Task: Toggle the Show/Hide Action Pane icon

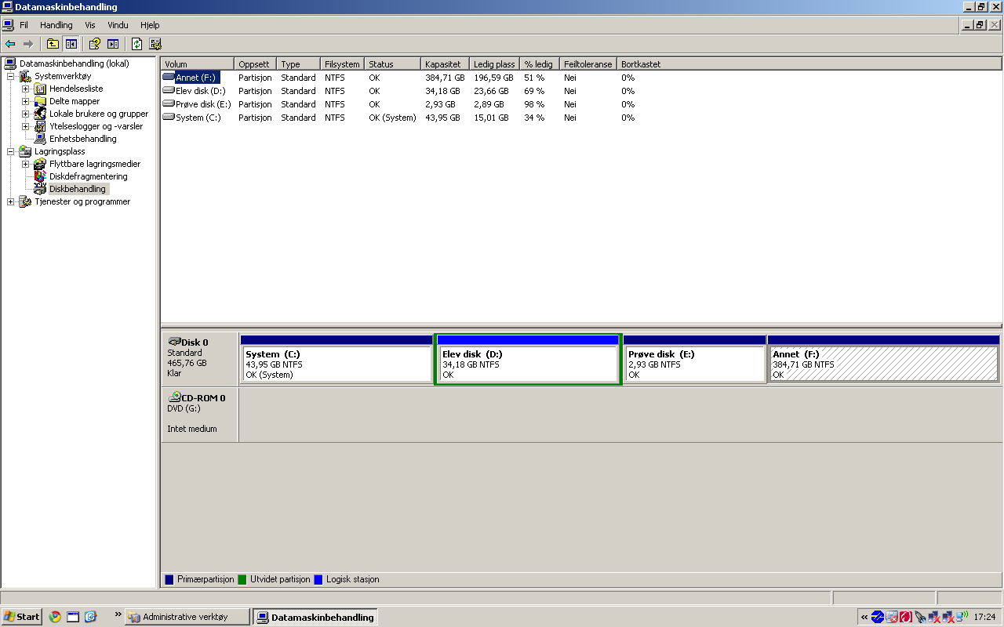Action: (113, 44)
